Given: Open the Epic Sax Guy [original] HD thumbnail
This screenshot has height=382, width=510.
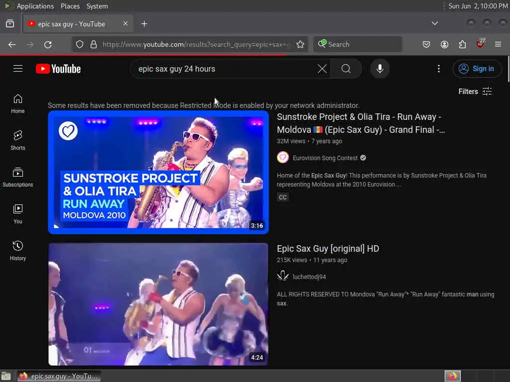Looking at the screenshot, I should click(158, 304).
